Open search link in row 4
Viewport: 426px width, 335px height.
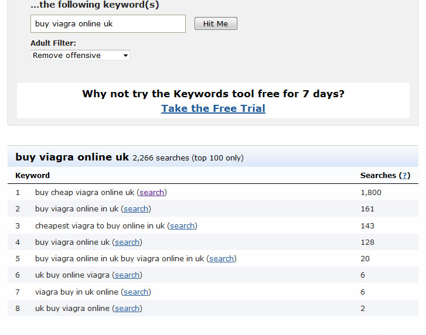(127, 242)
